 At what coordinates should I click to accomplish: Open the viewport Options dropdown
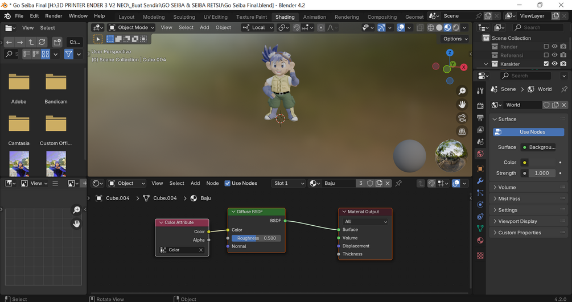(x=455, y=39)
